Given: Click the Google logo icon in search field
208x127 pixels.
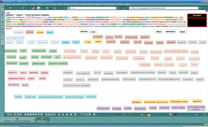Looking at the screenshot, I should pos(69,8).
